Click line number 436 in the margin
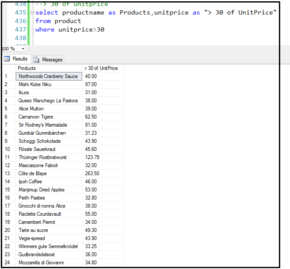The image size is (290, 269). (20, 21)
